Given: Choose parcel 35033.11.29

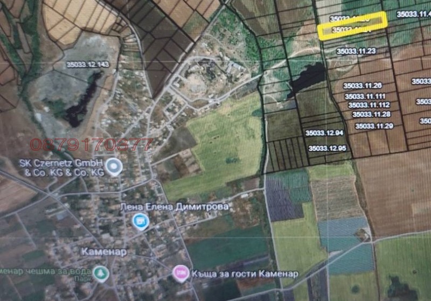Looking at the screenshot, I should (x=374, y=126).
